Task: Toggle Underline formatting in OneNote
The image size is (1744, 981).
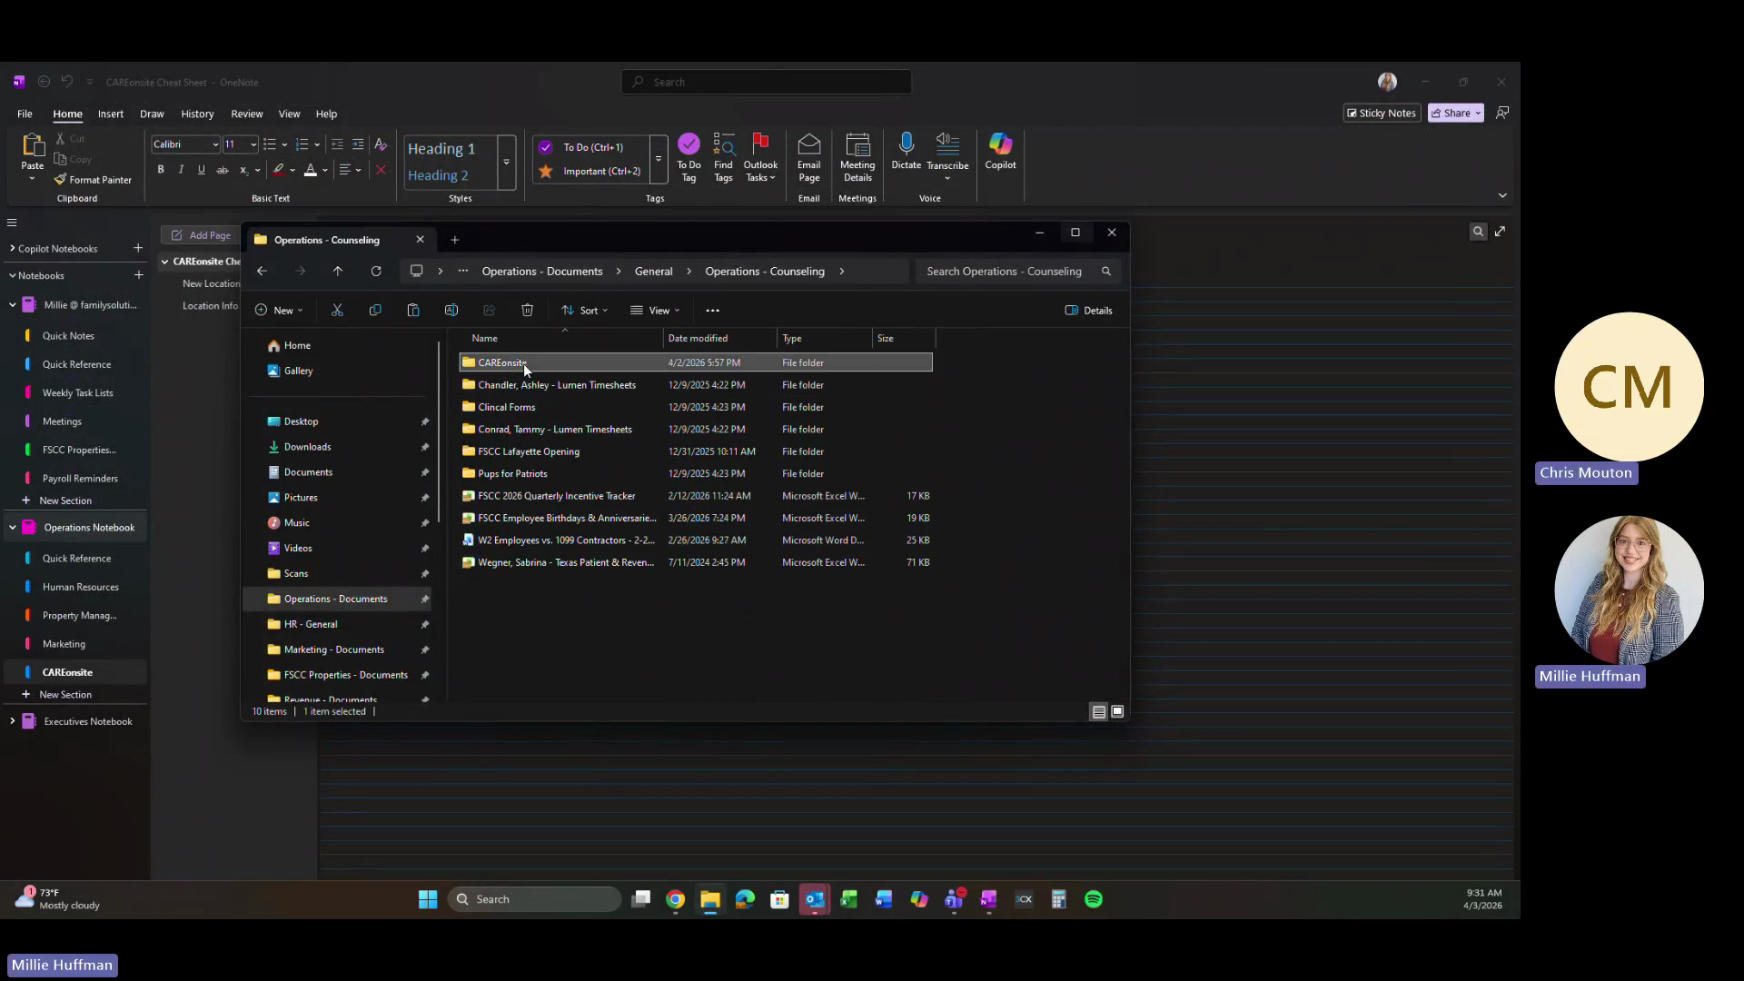Action: tap(201, 170)
